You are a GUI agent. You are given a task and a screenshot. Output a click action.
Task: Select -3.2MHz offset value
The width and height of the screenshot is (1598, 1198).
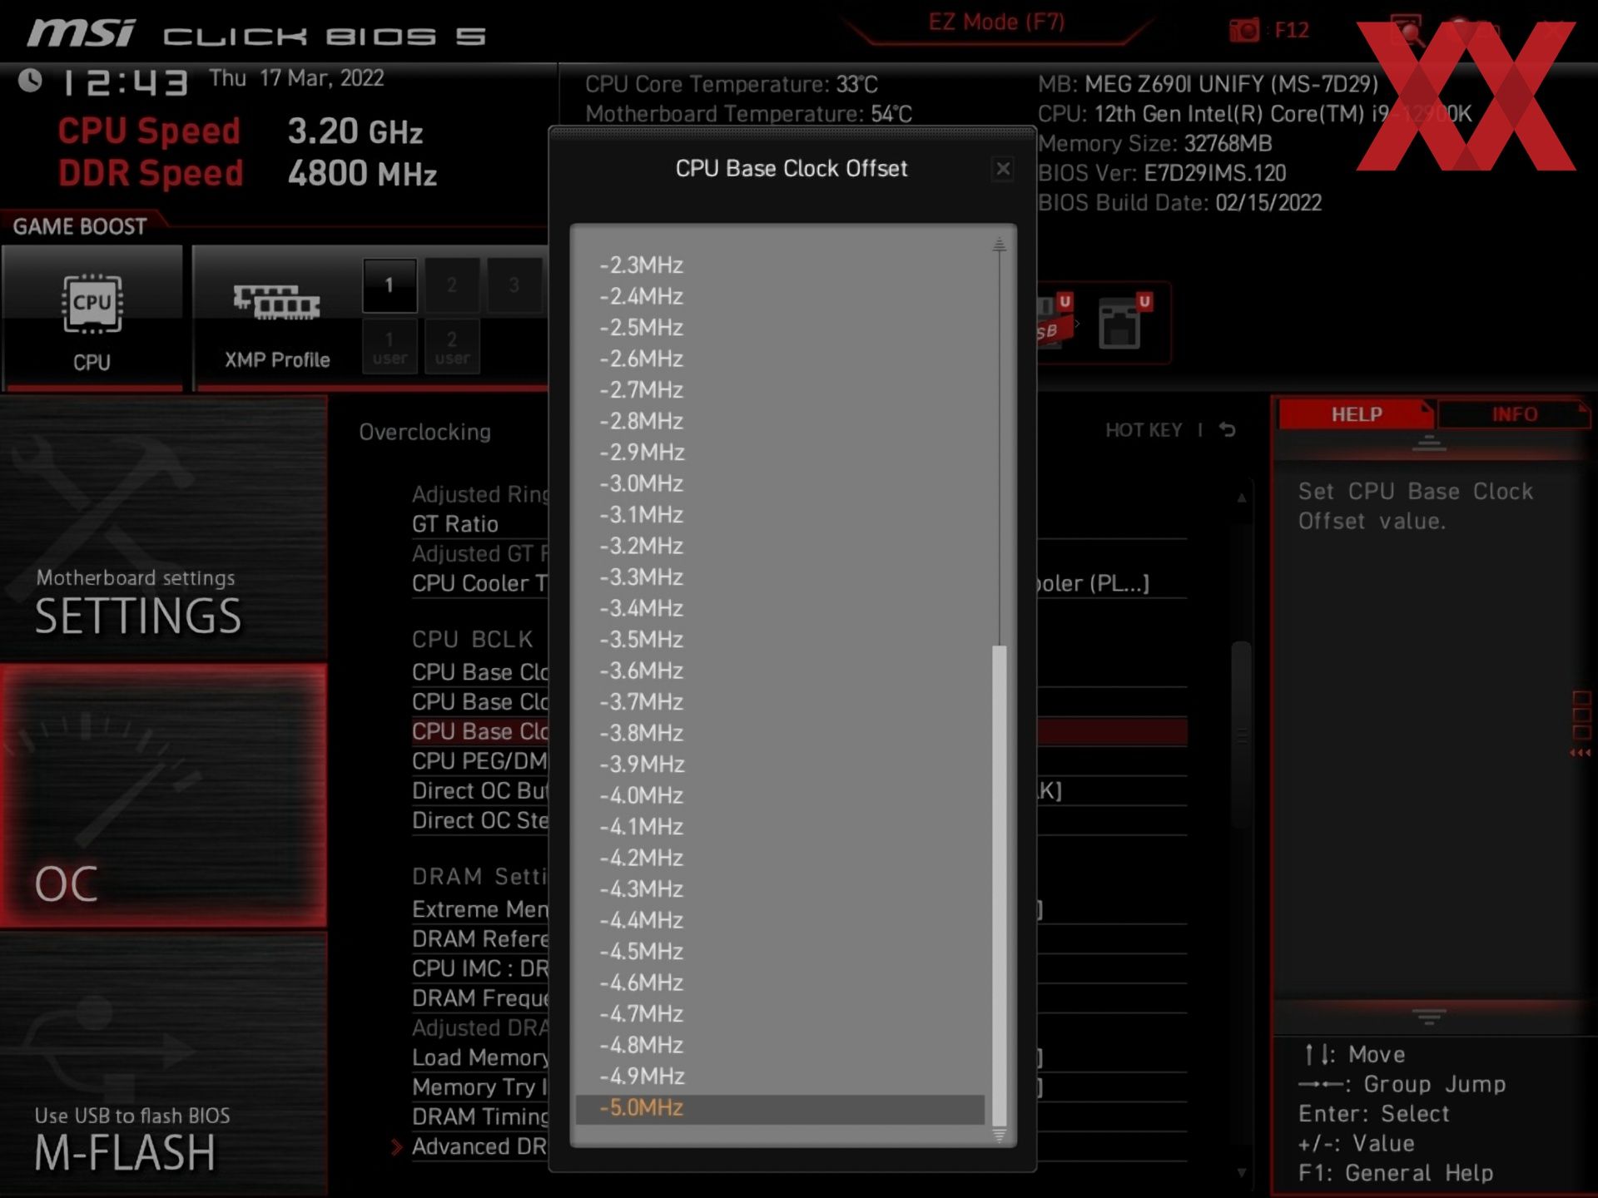(x=641, y=546)
